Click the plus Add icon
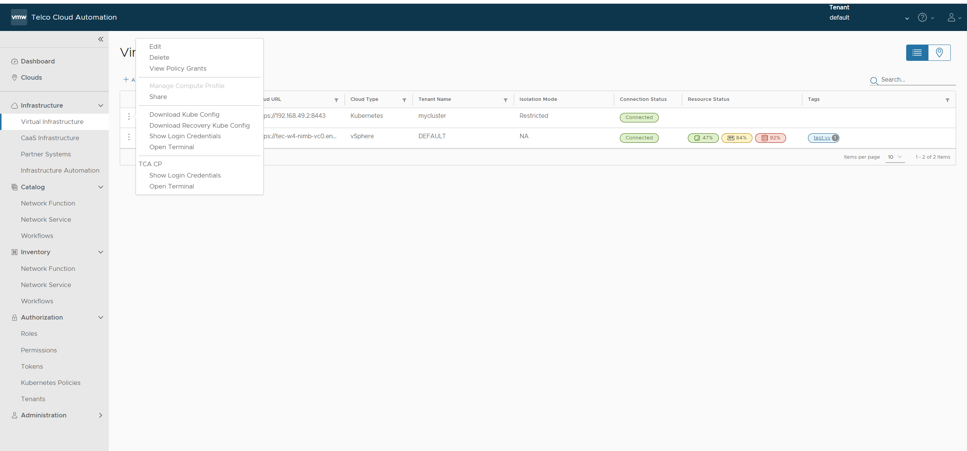The height and width of the screenshot is (451, 967). [x=126, y=79]
